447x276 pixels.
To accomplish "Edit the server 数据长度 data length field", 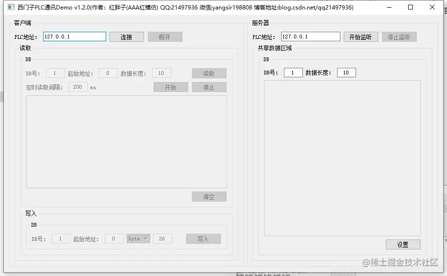I will point(346,72).
